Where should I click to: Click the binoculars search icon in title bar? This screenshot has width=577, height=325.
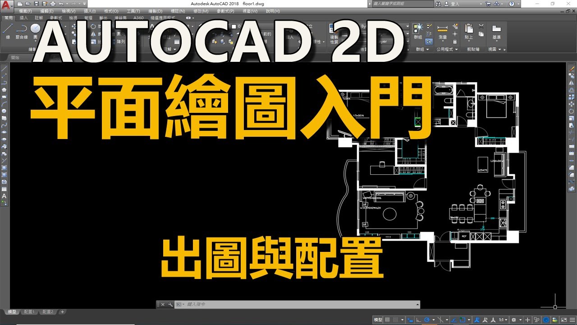[438, 4]
